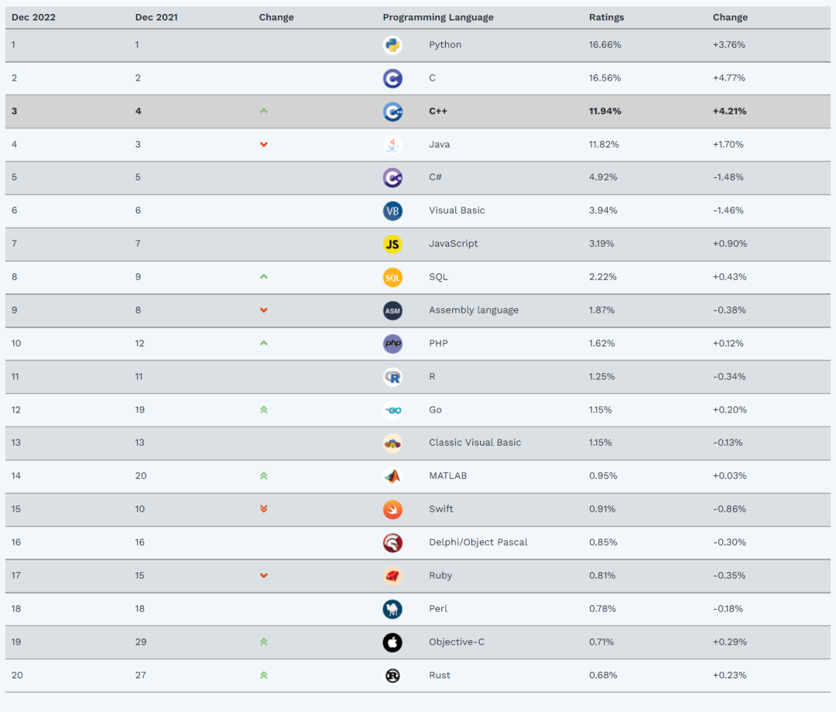Select the Classic Visual Basic language name

click(x=475, y=443)
